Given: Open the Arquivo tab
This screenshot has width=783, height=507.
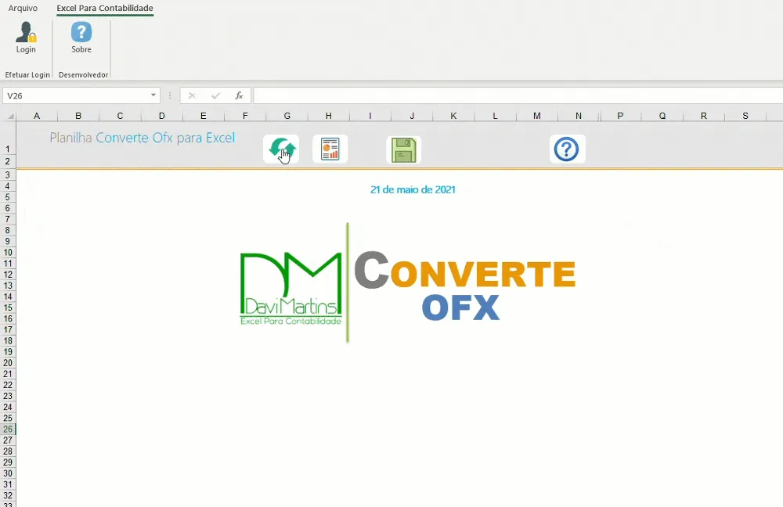Looking at the screenshot, I should click(23, 8).
